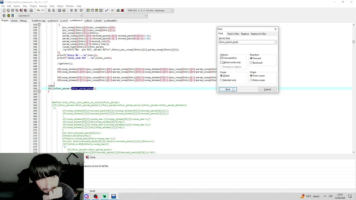Click the Save toolbar icon
This screenshot has height=200, width=356.
pyautogui.click(x=13, y=10)
